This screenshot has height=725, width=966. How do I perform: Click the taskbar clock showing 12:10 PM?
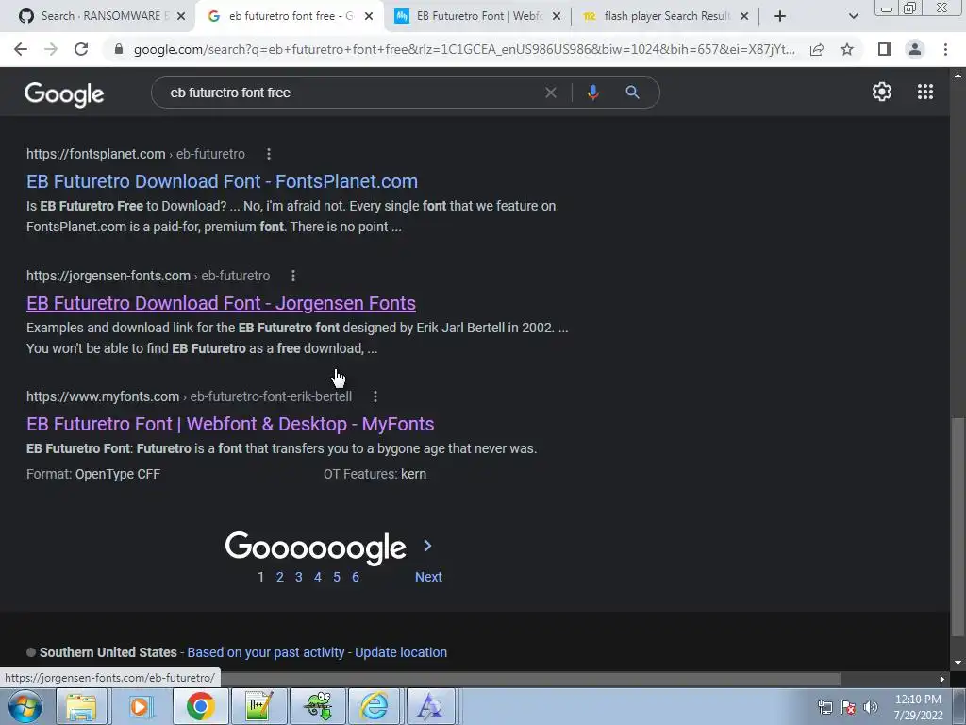pos(918,707)
